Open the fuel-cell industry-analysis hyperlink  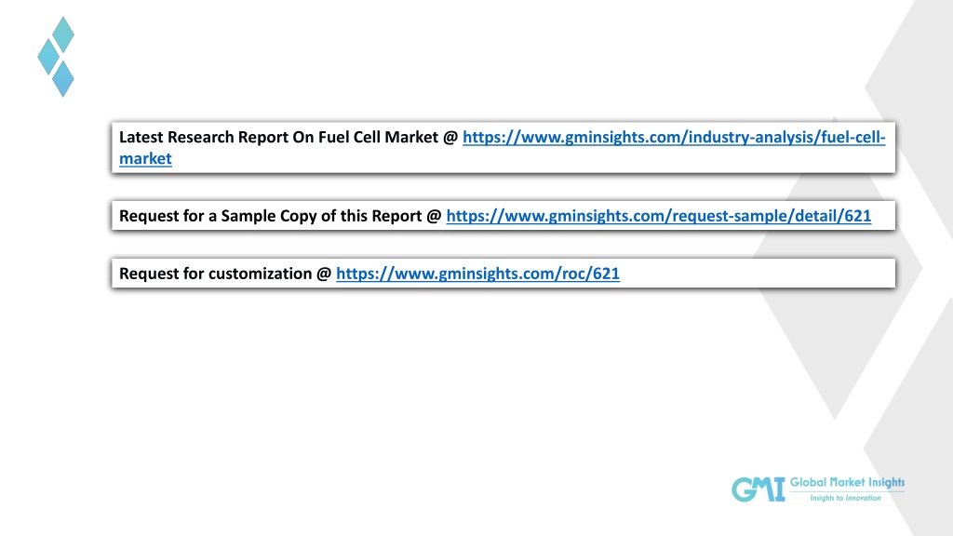click(x=674, y=138)
